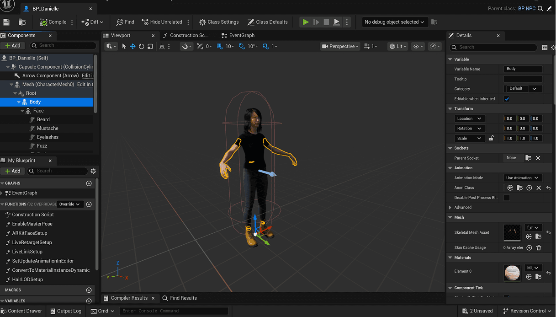Open the Show flags eye menu

coord(417,46)
